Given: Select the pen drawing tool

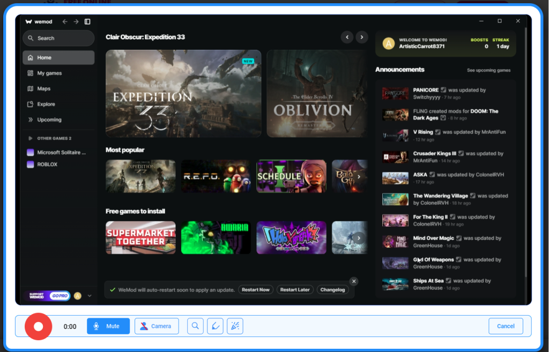Looking at the screenshot, I should [x=215, y=326].
